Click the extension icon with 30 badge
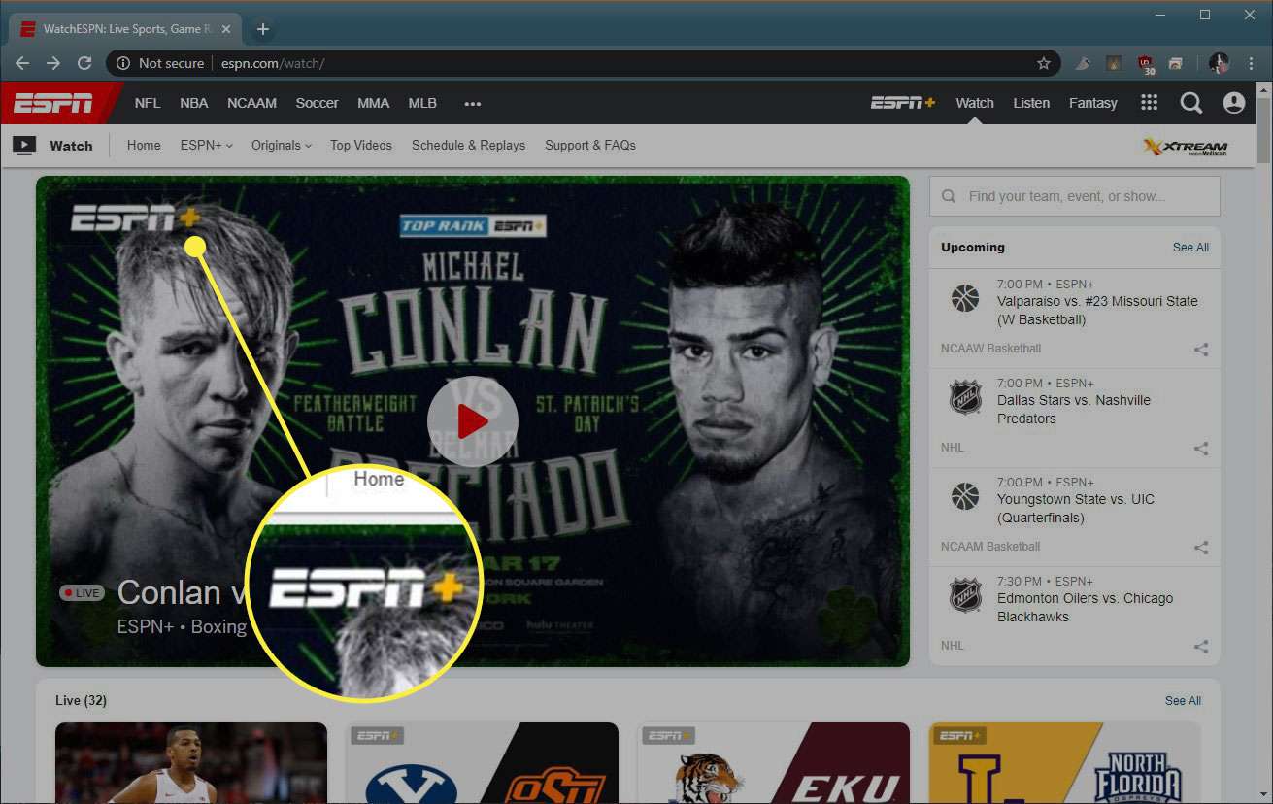The height and width of the screenshot is (804, 1273). [x=1146, y=64]
